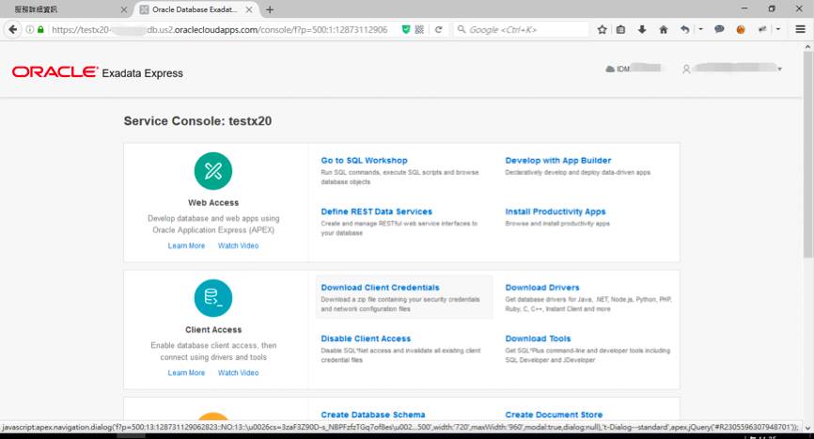
Task: Open Install Productivity Apps link
Action: [x=555, y=212]
